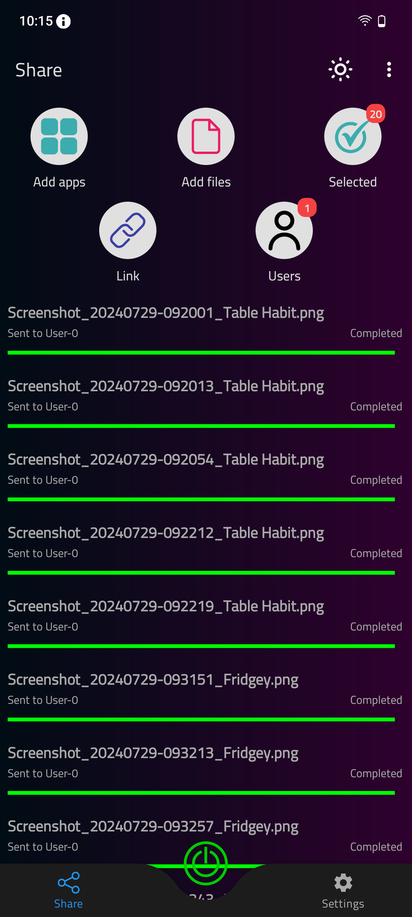Switch to the Share tab
412x917 pixels.
[69, 890]
